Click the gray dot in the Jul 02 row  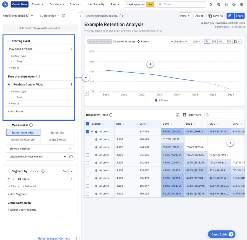[96, 186]
